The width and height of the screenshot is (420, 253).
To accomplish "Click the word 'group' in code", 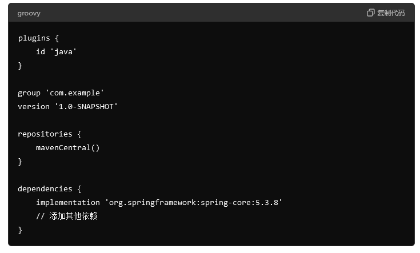I will coord(29,93).
